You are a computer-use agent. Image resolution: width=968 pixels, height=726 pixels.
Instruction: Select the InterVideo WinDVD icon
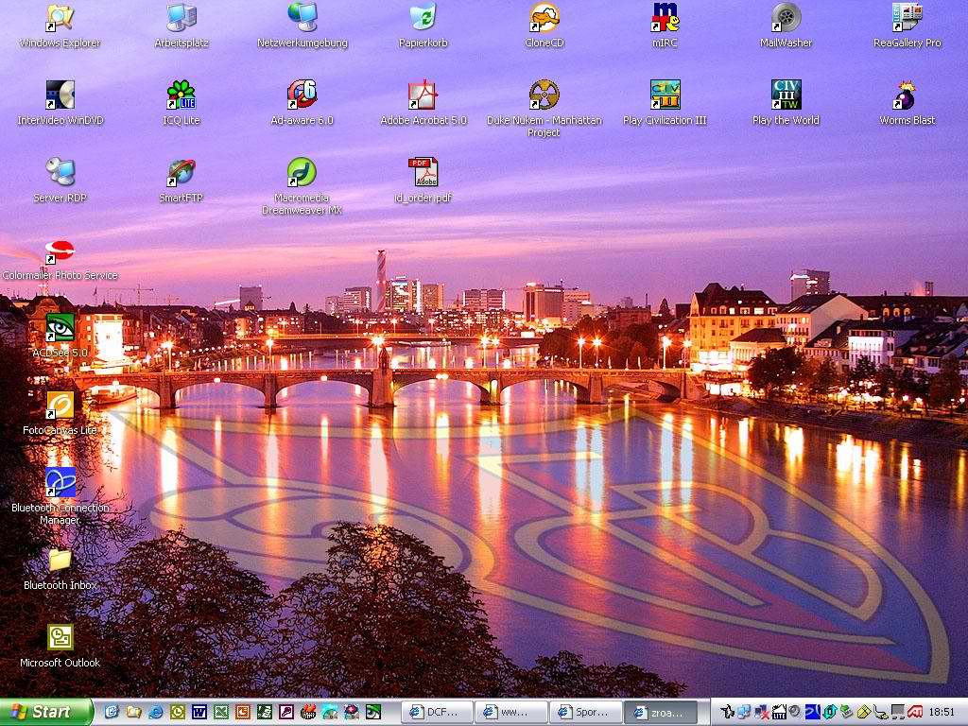click(x=60, y=104)
